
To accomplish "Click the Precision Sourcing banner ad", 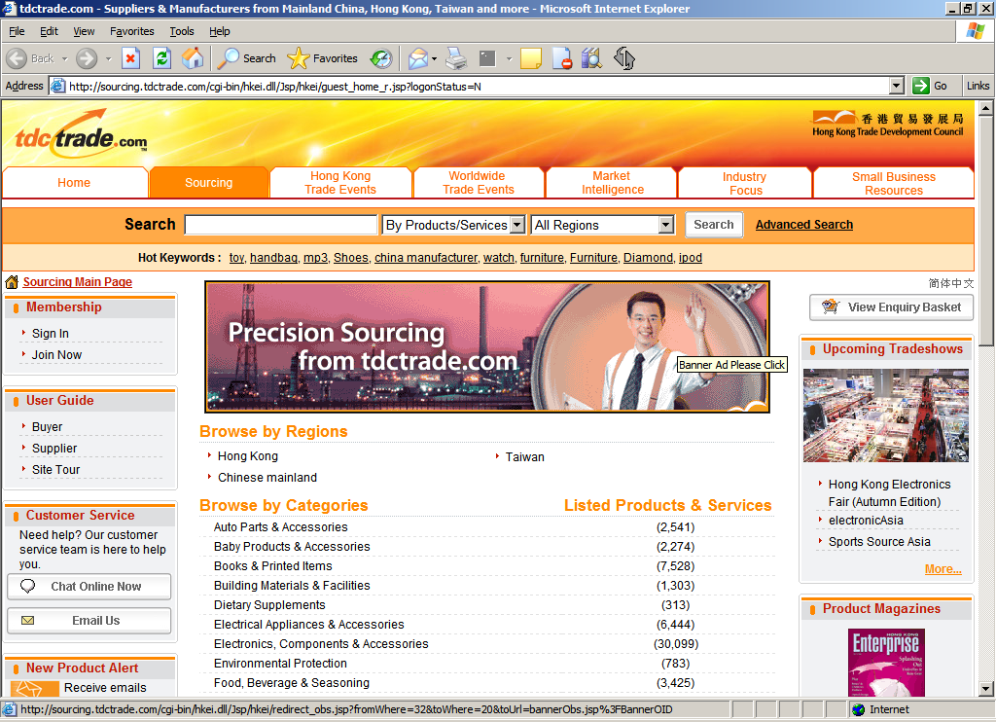I will point(487,347).
